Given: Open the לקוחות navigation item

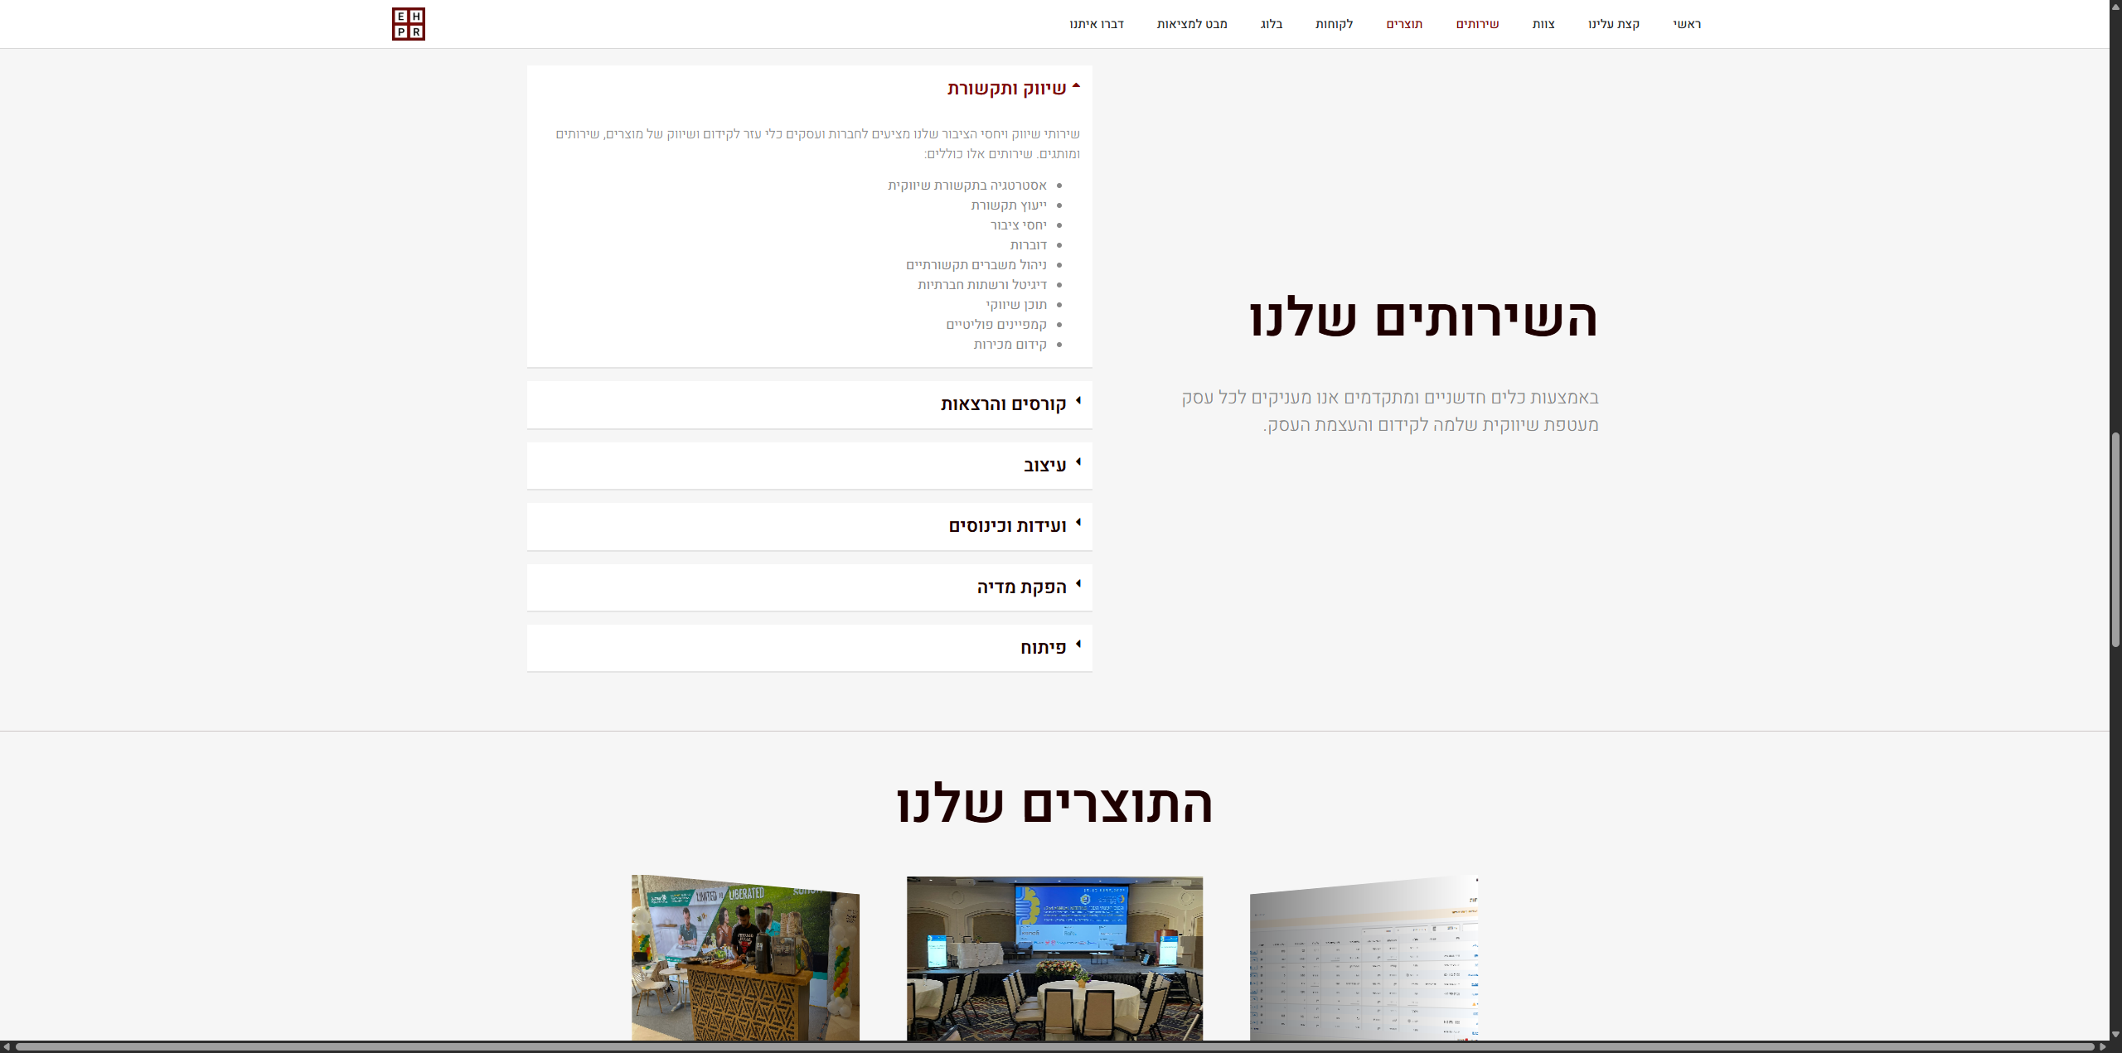Looking at the screenshot, I should coord(1334,24).
